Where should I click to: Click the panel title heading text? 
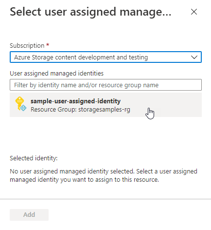point(90,12)
